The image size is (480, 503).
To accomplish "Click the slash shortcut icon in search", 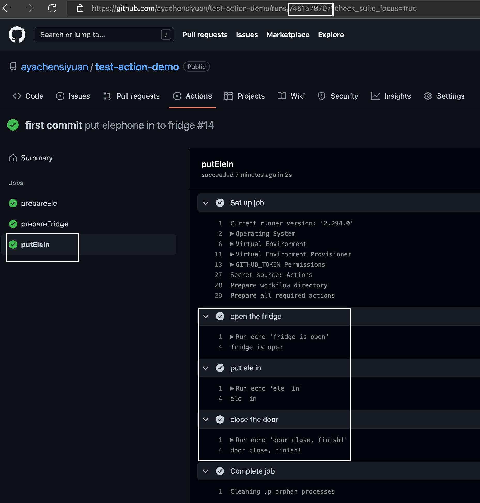I will (166, 35).
